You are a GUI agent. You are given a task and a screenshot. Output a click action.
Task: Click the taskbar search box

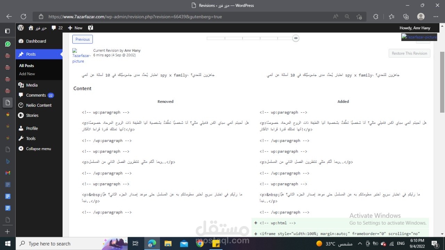tap(72, 243)
